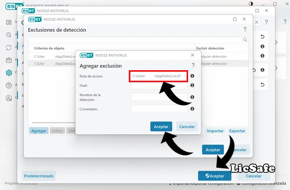Open info icon beside Nombre de la detección

tap(192, 97)
